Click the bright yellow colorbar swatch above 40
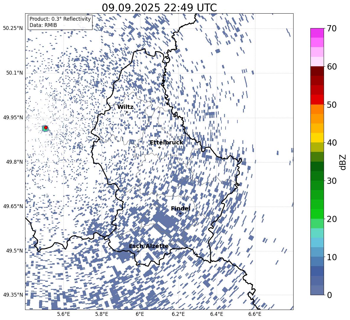 (317, 138)
